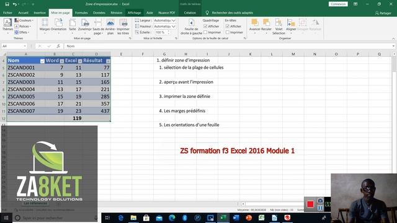Open Word from the taskbar
Image resolution: width=397 pixels, height=223 pixels.
click(x=236, y=217)
